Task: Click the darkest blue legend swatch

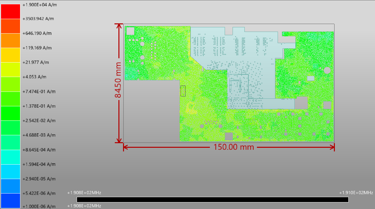Action: pos(11,200)
